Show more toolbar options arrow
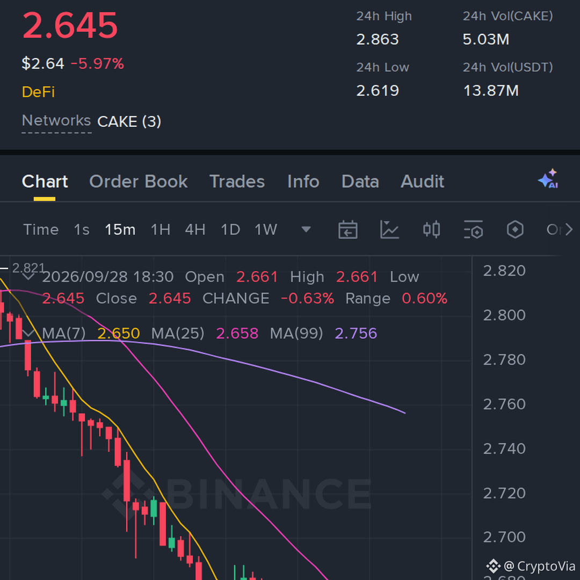 (x=569, y=230)
